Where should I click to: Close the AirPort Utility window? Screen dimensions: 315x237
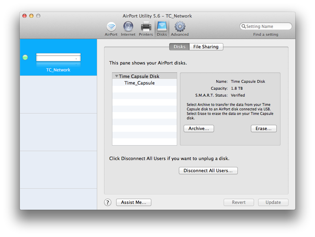24,16
